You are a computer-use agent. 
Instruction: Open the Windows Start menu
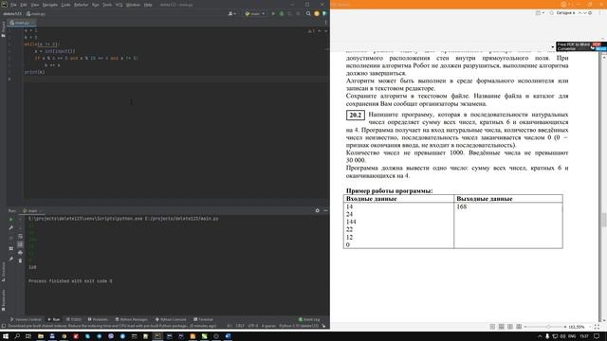tap(6, 336)
